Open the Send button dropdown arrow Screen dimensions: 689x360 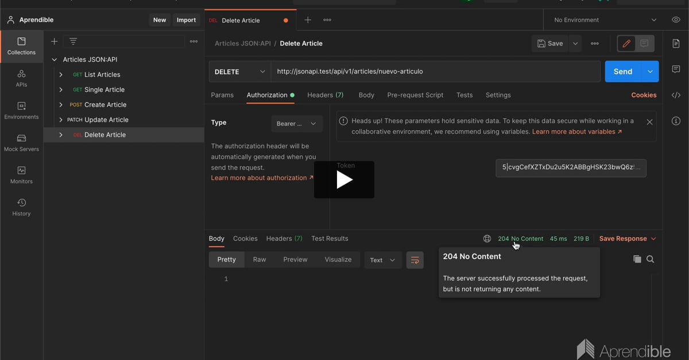[x=650, y=72]
